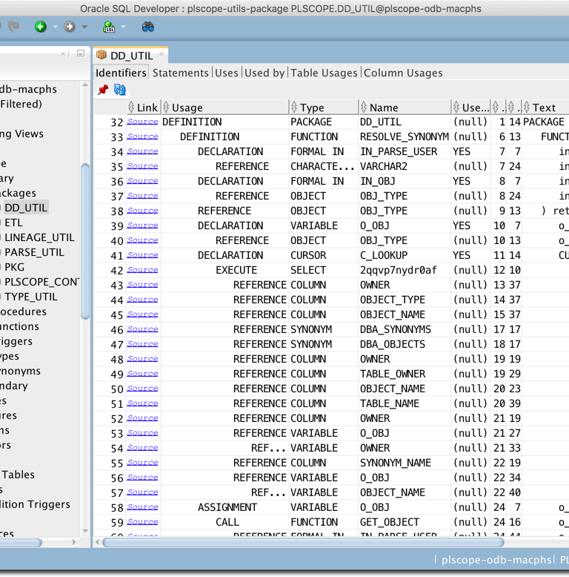The height and width of the screenshot is (577, 569).
Task: Sort by the Type column header
Action: [324, 108]
